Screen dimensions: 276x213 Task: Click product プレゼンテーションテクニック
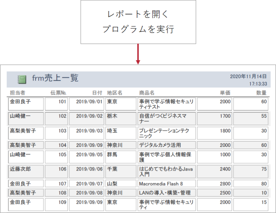[166, 133]
